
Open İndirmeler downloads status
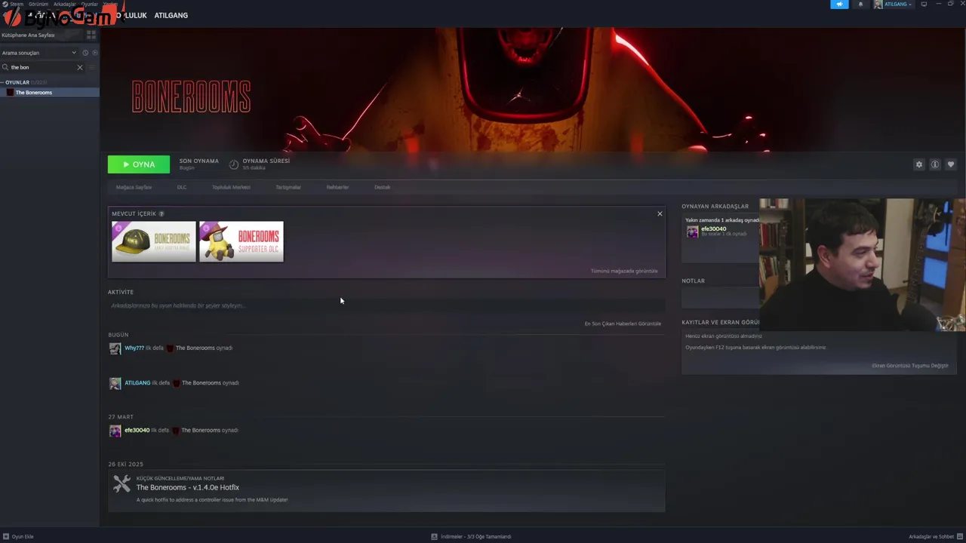(475, 536)
